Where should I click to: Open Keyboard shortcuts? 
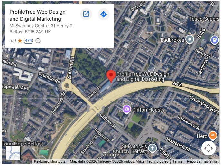pos(50,161)
